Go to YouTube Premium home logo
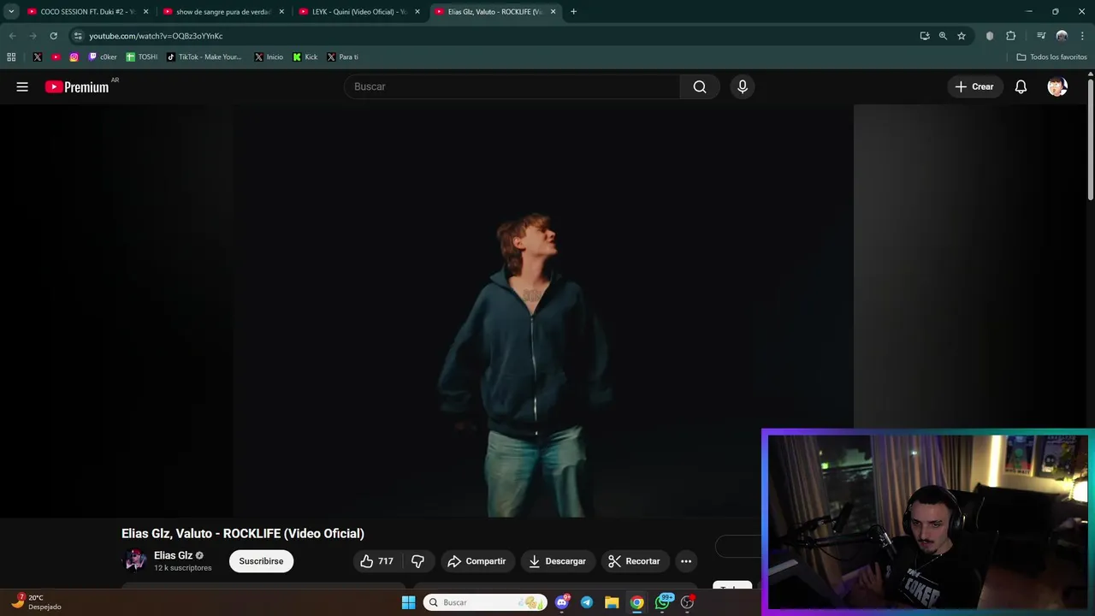Screen dimensions: 1095x616 [x=77, y=86]
